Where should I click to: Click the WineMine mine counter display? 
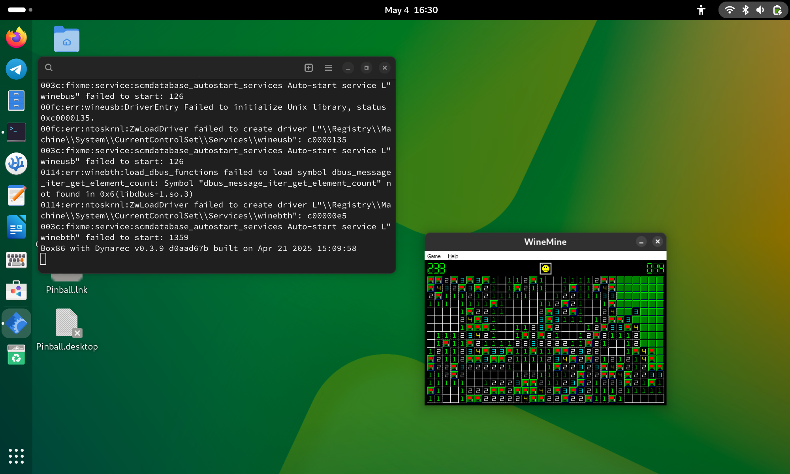tap(436, 269)
